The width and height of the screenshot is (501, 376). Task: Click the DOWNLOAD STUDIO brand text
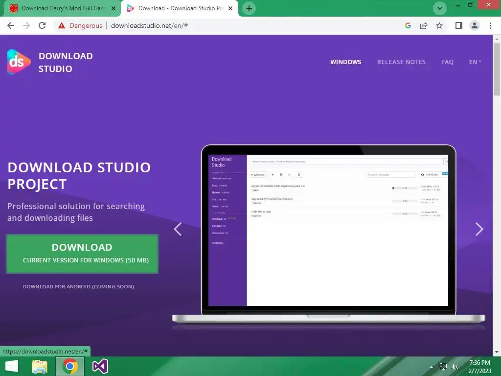66,62
